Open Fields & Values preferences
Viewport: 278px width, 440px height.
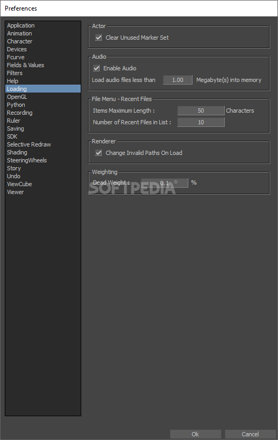pos(43,65)
